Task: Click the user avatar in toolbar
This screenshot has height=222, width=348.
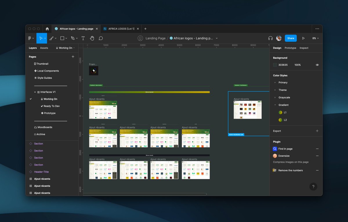Action: tap(279, 38)
